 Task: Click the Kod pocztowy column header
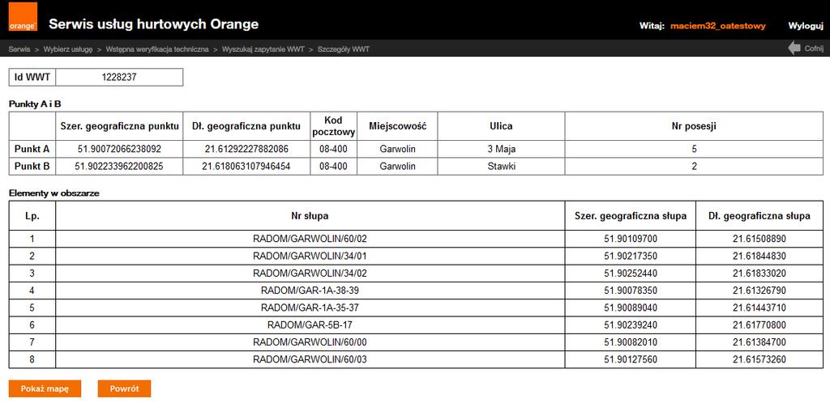[x=333, y=126]
